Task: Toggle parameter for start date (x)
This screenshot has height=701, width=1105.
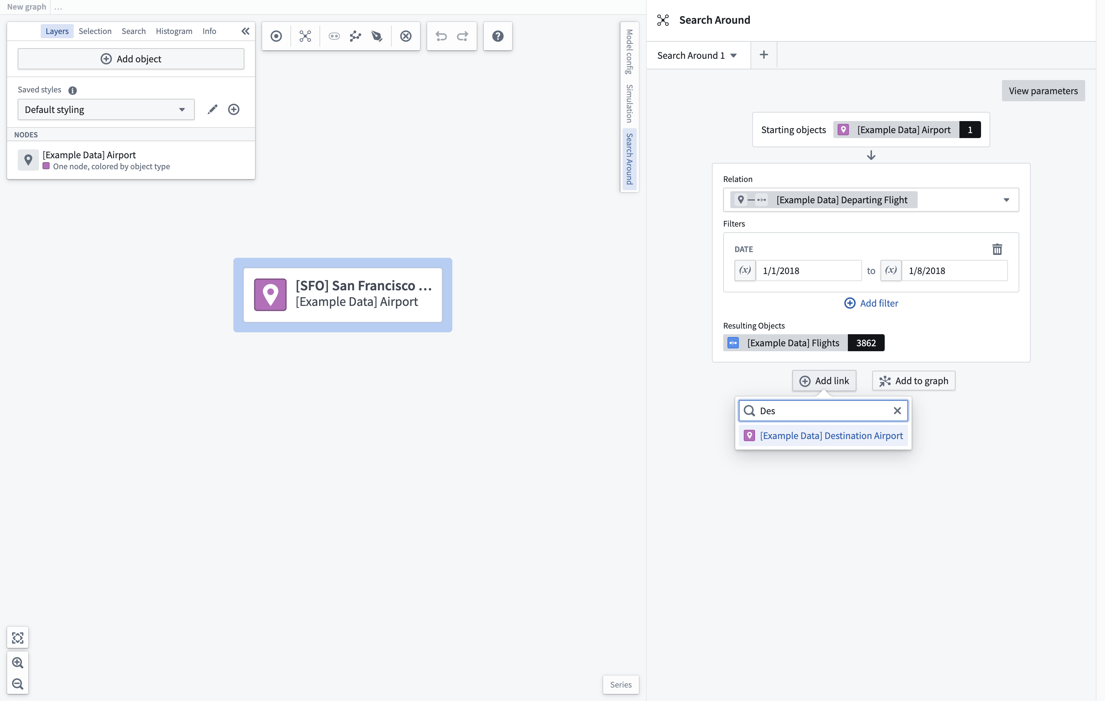Action: point(745,271)
